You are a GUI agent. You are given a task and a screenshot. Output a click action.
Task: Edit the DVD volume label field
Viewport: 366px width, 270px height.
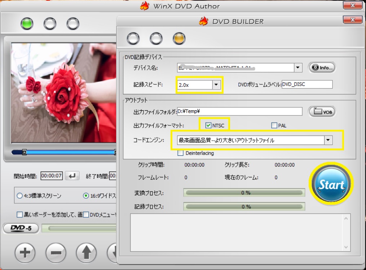[x=307, y=84]
